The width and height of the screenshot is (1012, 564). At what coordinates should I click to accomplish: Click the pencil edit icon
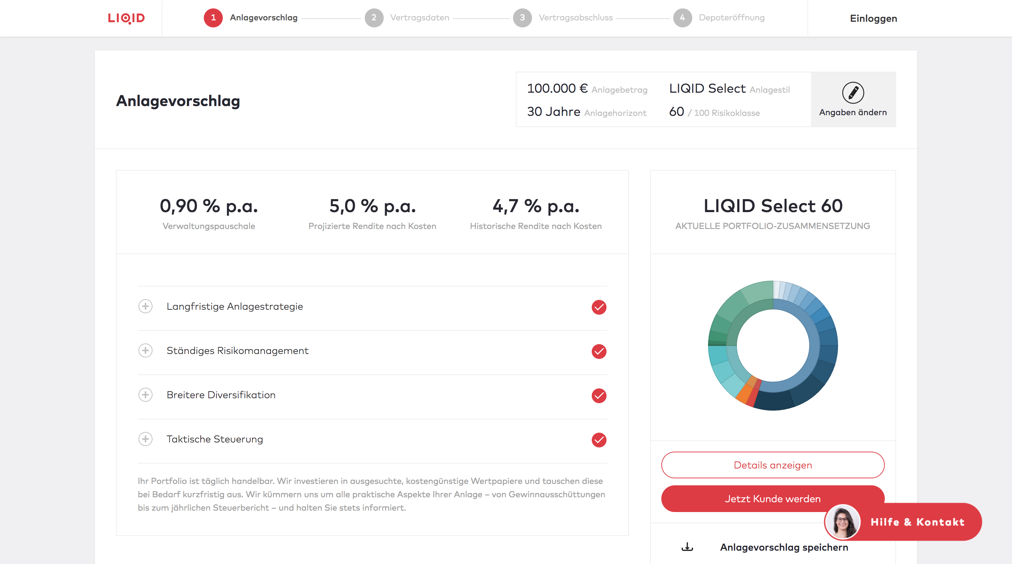[x=853, y=93]
